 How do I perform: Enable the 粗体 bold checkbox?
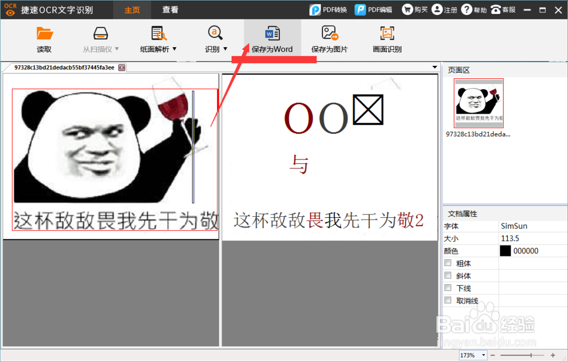click(x=448, y=263)
